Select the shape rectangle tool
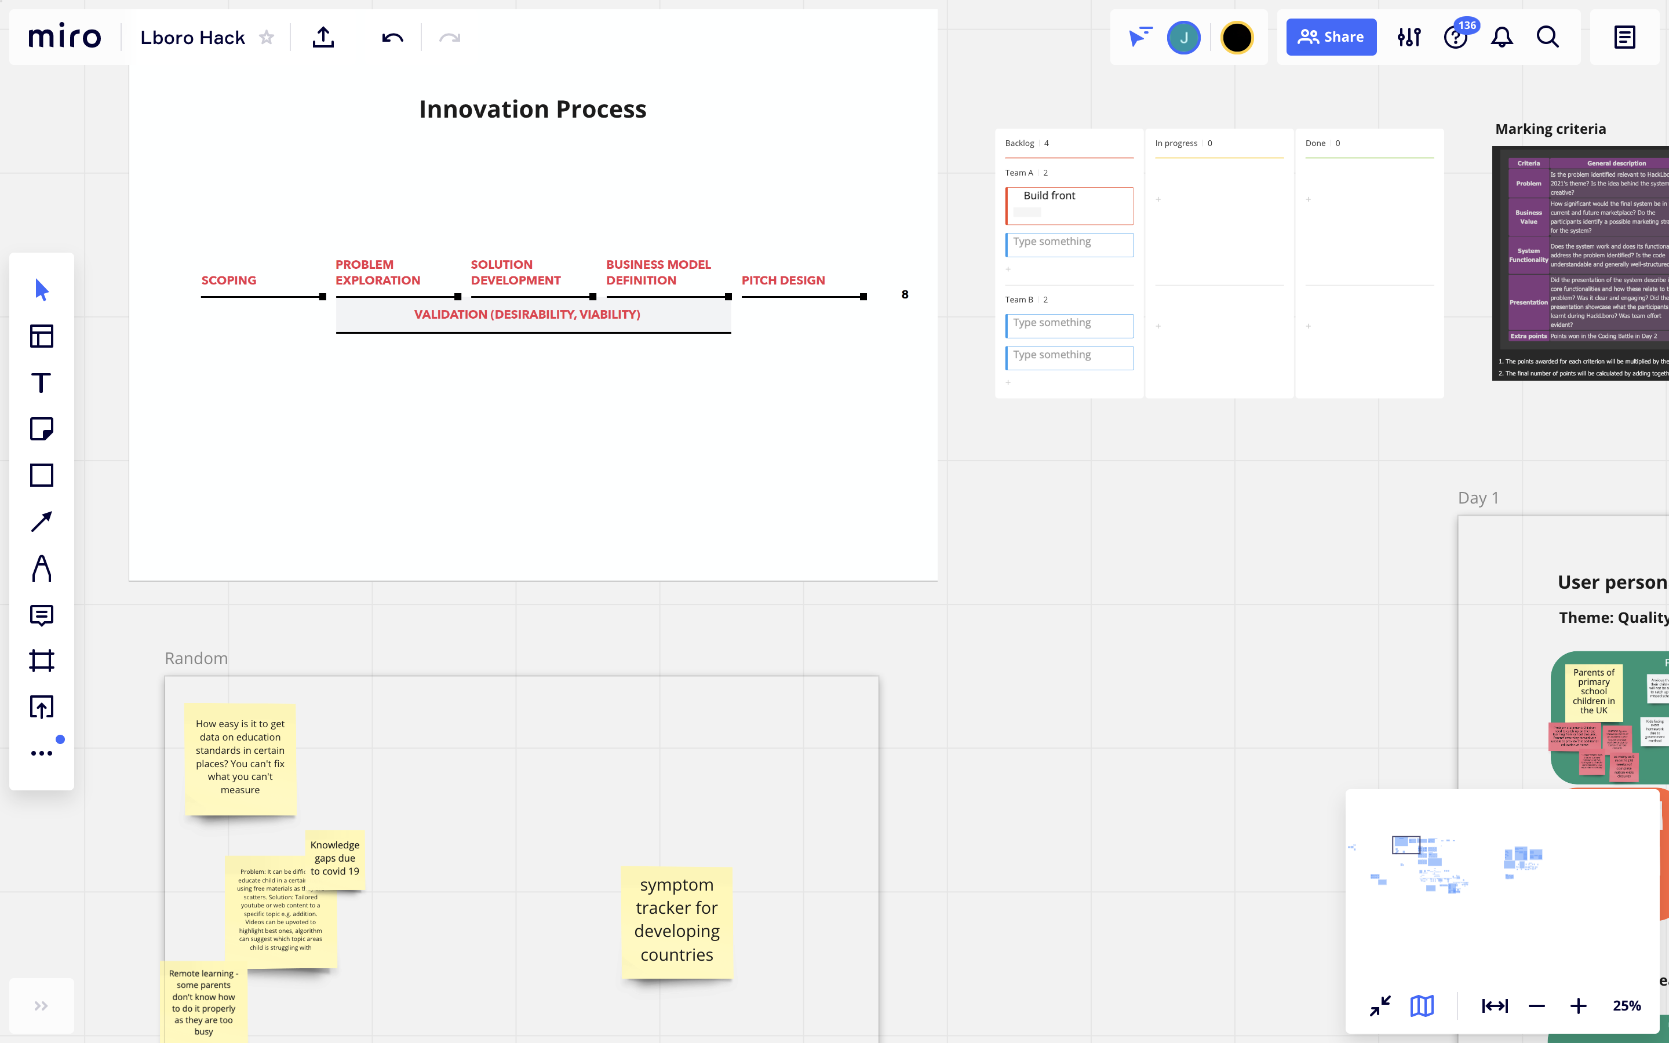The height and width of the screenshot is (1043, 1669). click(41, 475)
